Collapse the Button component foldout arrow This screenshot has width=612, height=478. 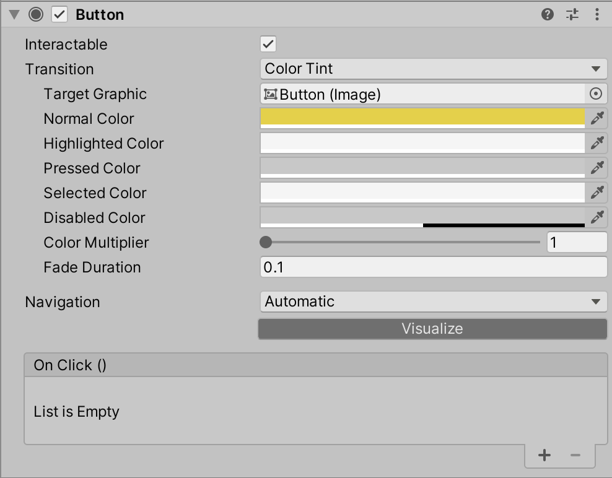[14, 14]
